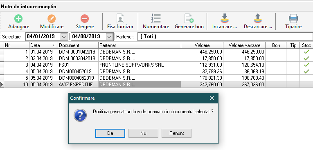The height and width of the screenshot is (150, 313).
Task: Click date 04.04.2019 cell
Action: click(x=43, y=65)
